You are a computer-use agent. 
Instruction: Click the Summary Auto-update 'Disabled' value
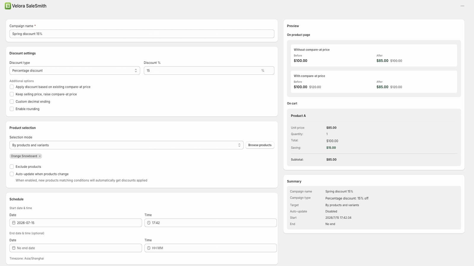[331, 211]
